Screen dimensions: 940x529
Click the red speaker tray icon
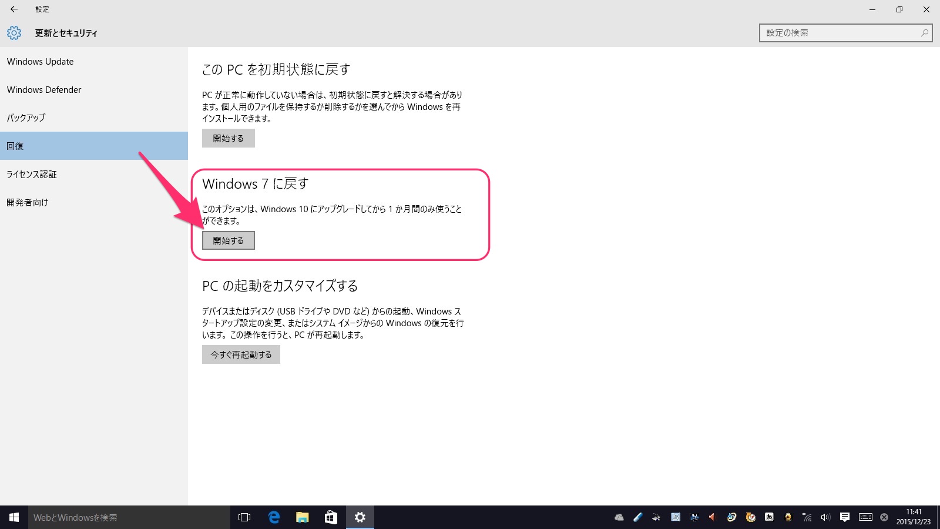tap(712, 517)
